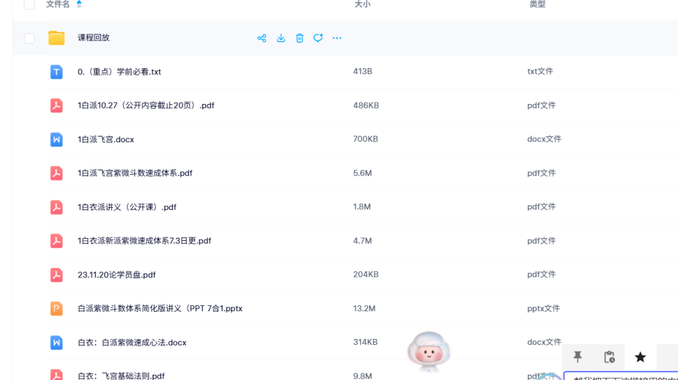Click the size value 9.8M

[362, 376]
